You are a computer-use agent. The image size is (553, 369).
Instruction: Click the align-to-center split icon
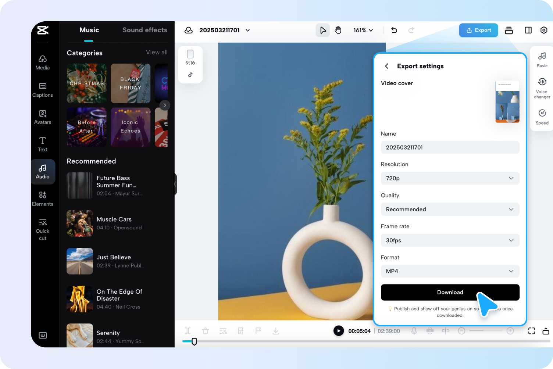pyautogui.click(x=446, y=331)
